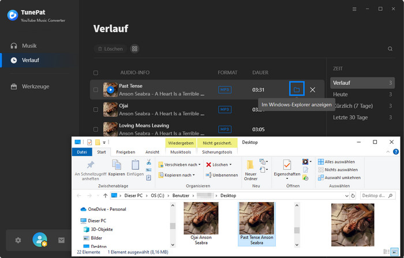Screen dimensions: 404x258
Task: Click Auswahl umkehren in Explorer
Action: click(339, 178)
